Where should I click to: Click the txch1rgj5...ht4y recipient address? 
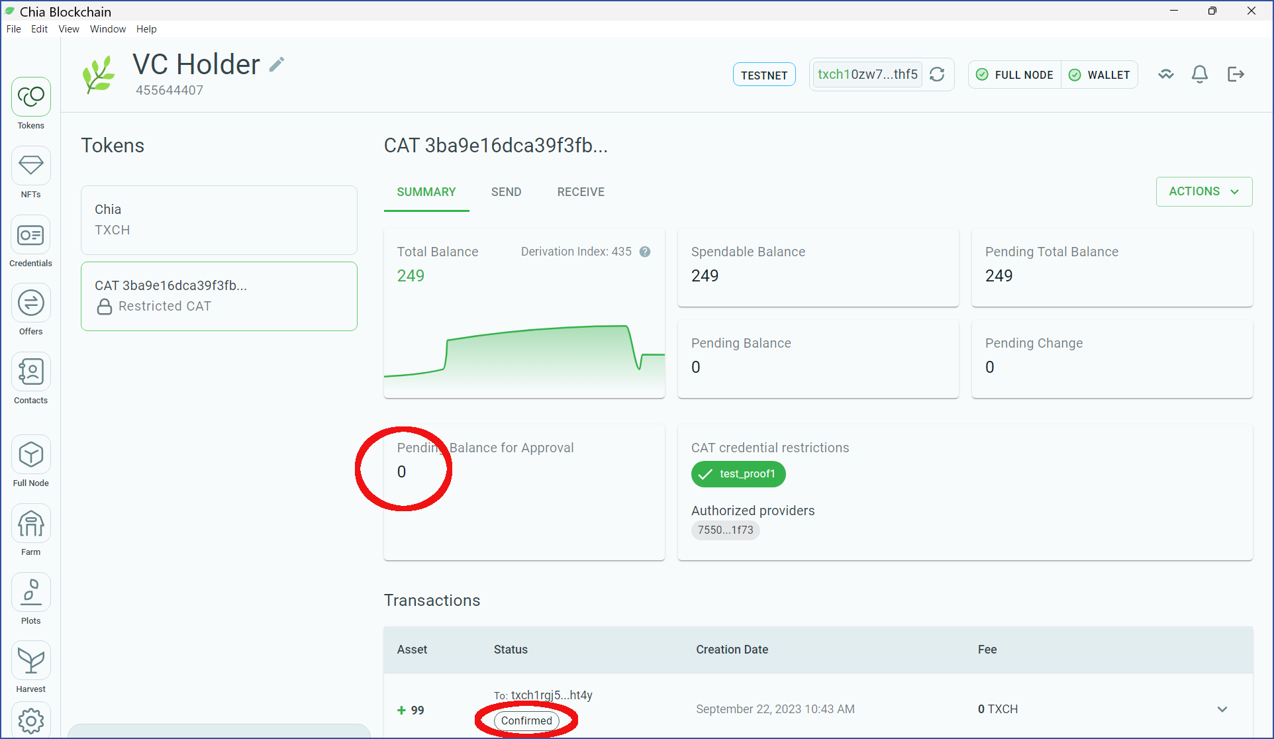[552, 695]
